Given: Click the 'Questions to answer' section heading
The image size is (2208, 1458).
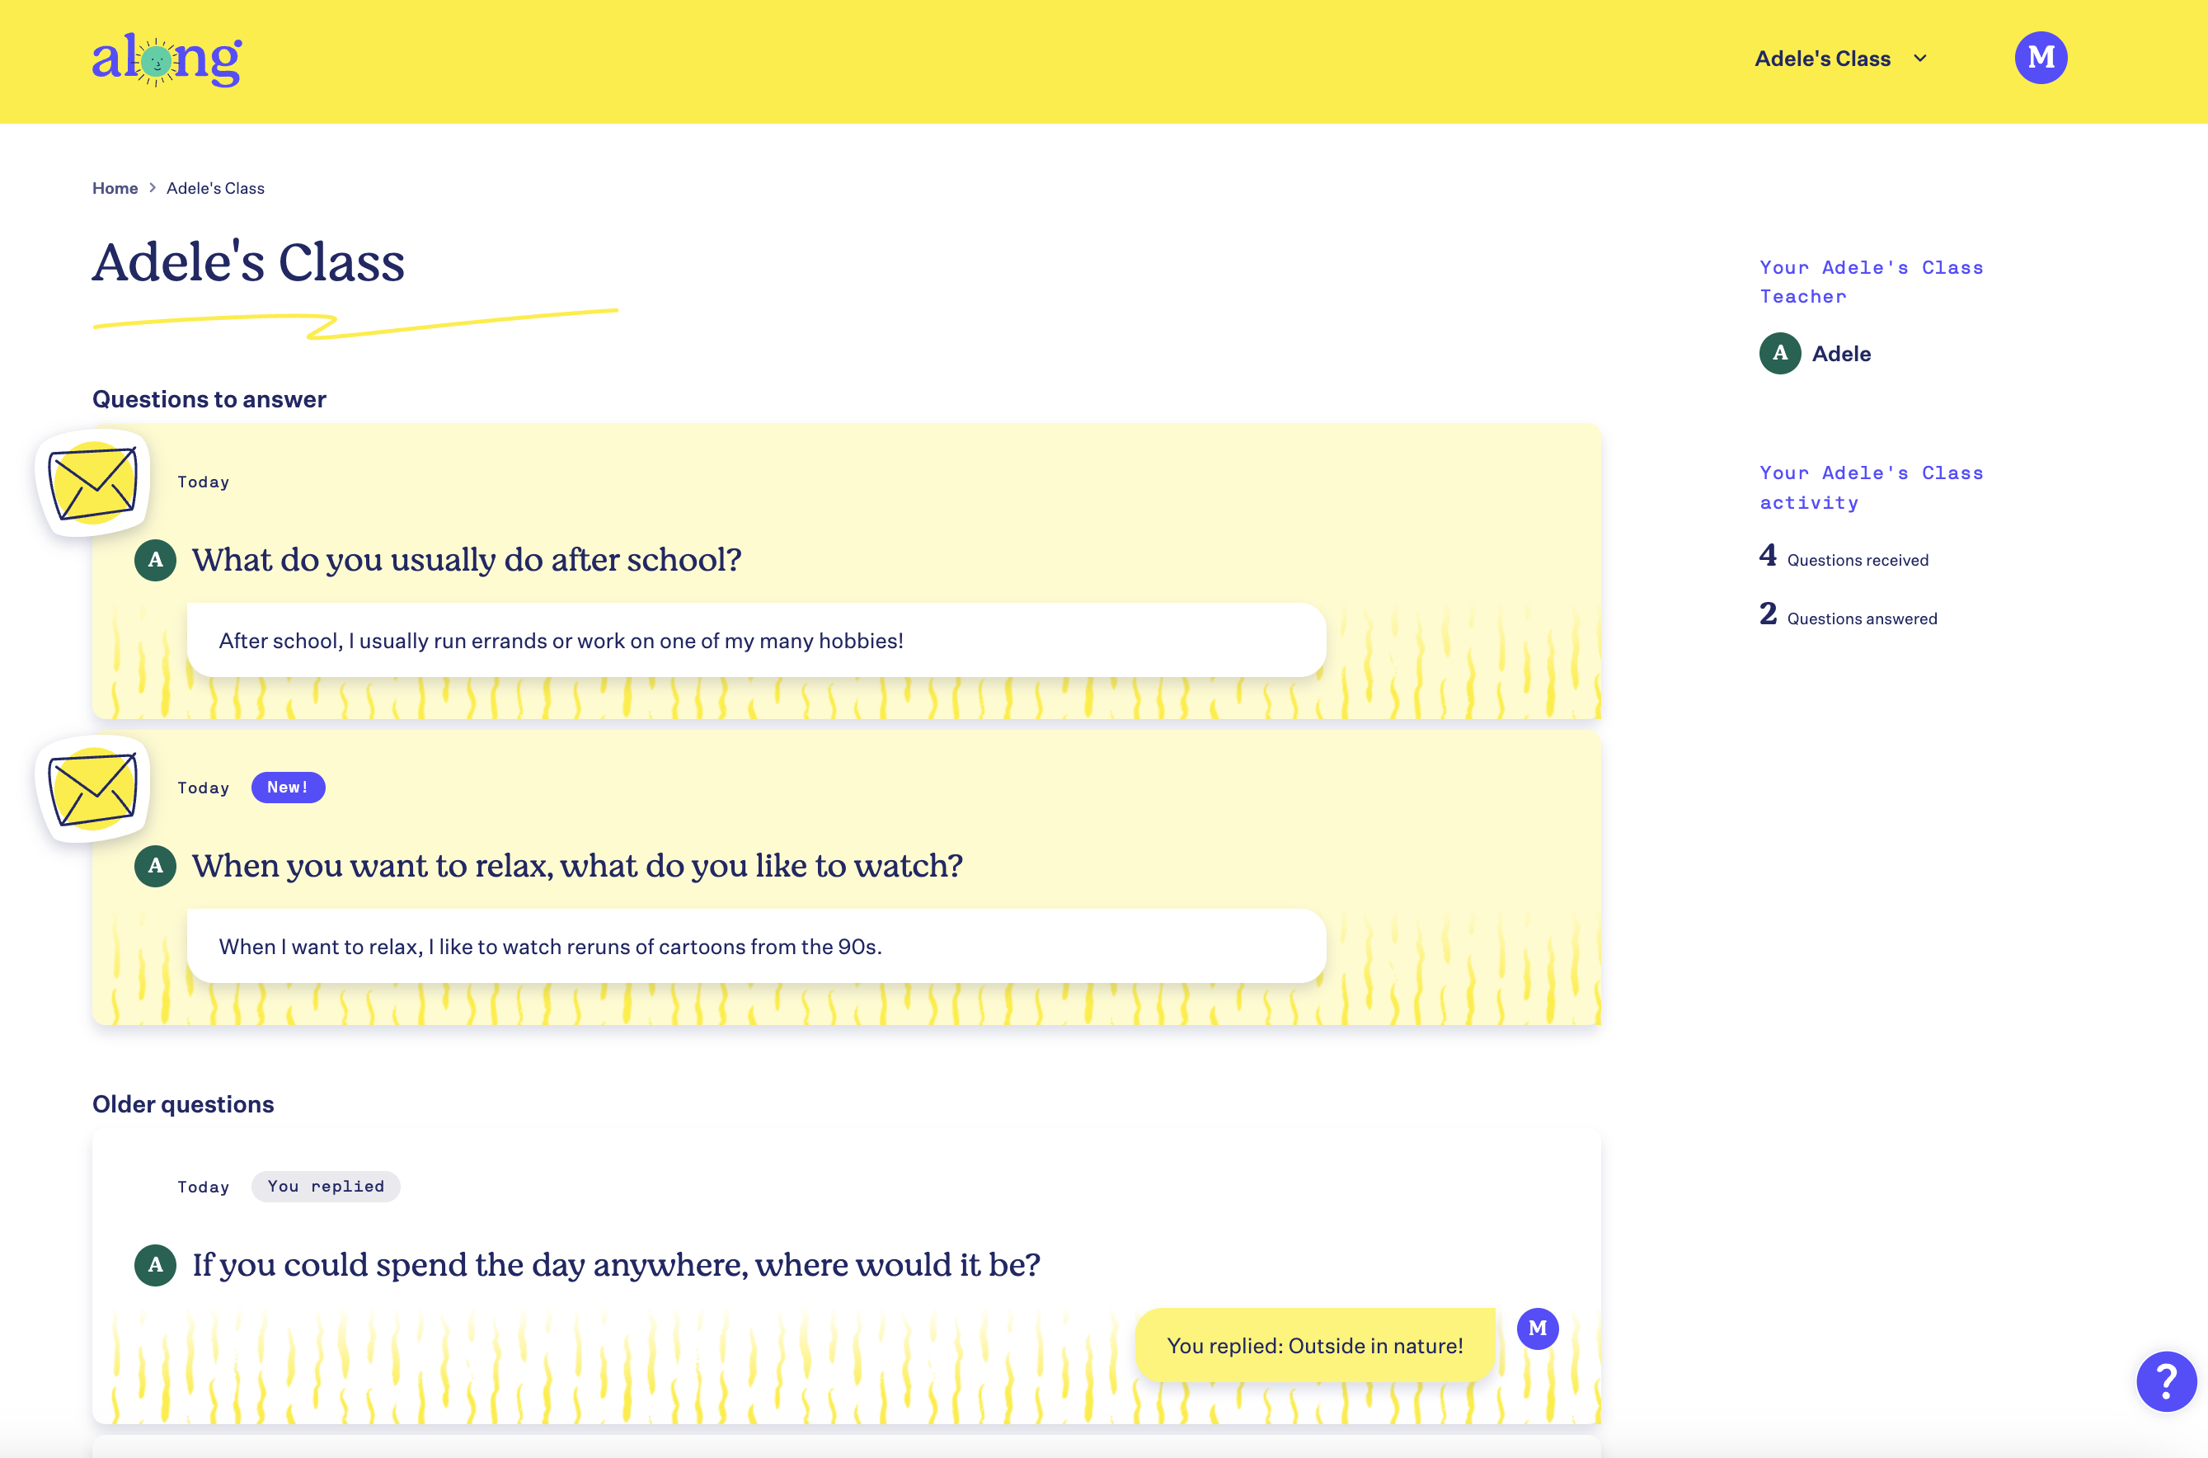Looking at the screenshot, I should coord(209,399).
